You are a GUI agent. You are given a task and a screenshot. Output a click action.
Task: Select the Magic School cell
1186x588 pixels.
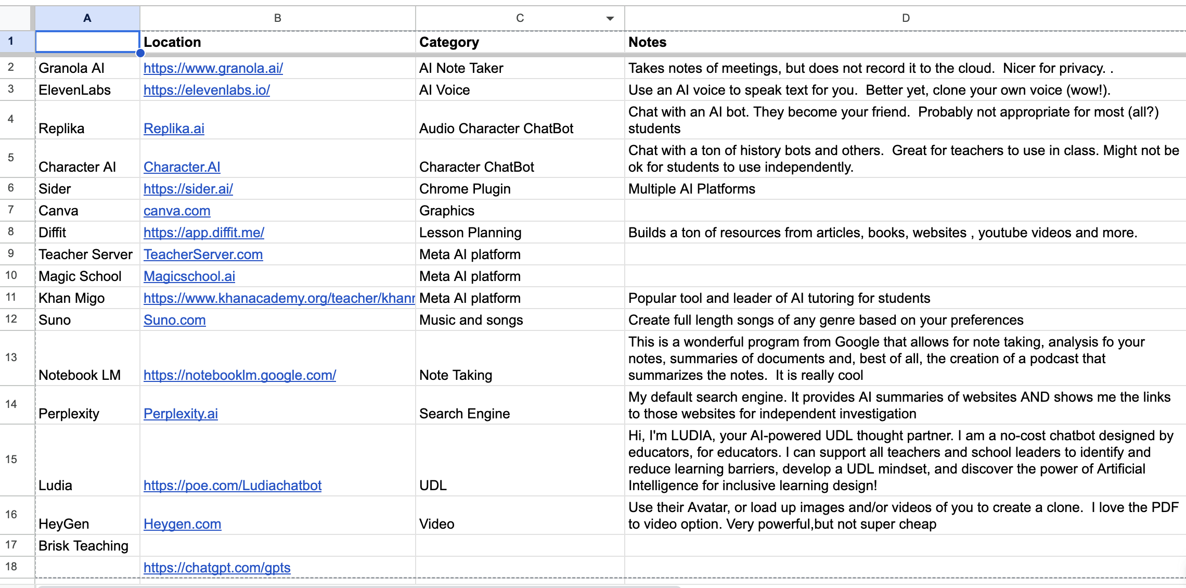tap(87, 276)
